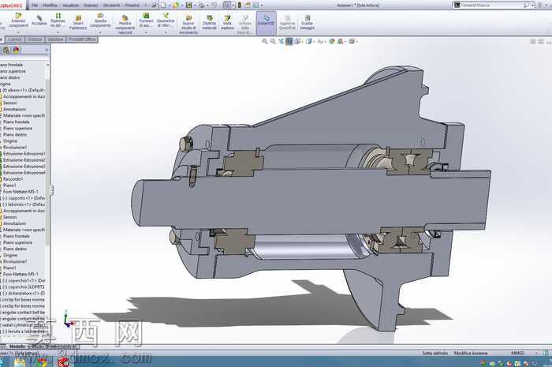This screenshot has height=367, width=552.
Task: Click the apply scene icon
Action: (340, 42)
